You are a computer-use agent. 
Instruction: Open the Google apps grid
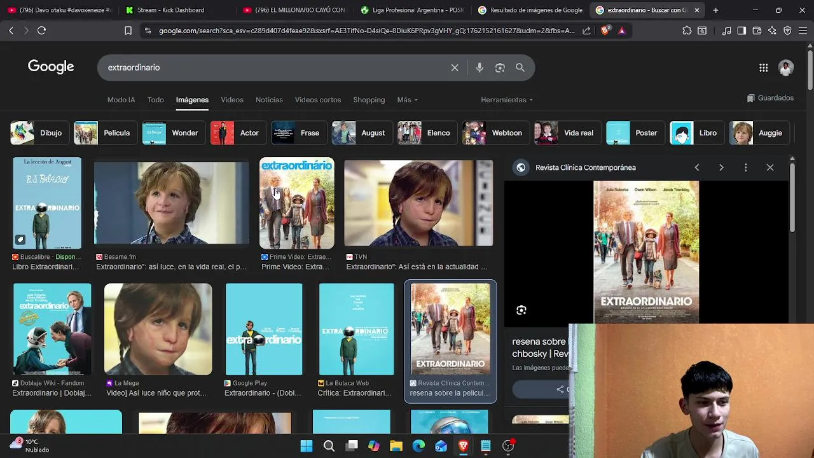click(x=764, y=68)
